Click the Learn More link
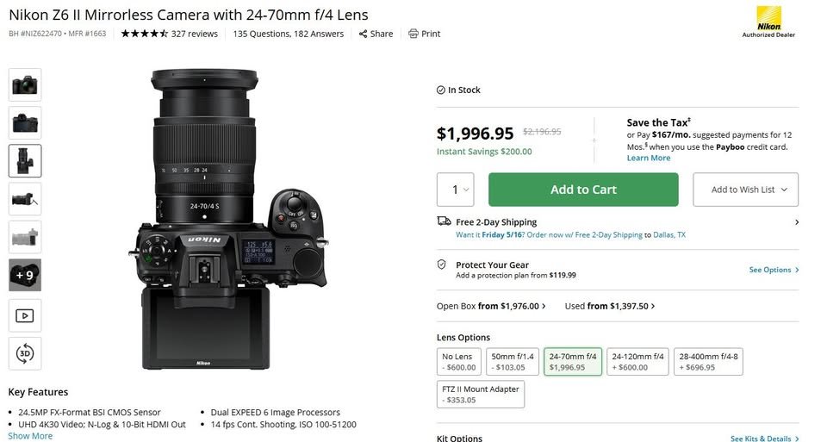Viewport: 827px width, 442px height. [648, 158]
